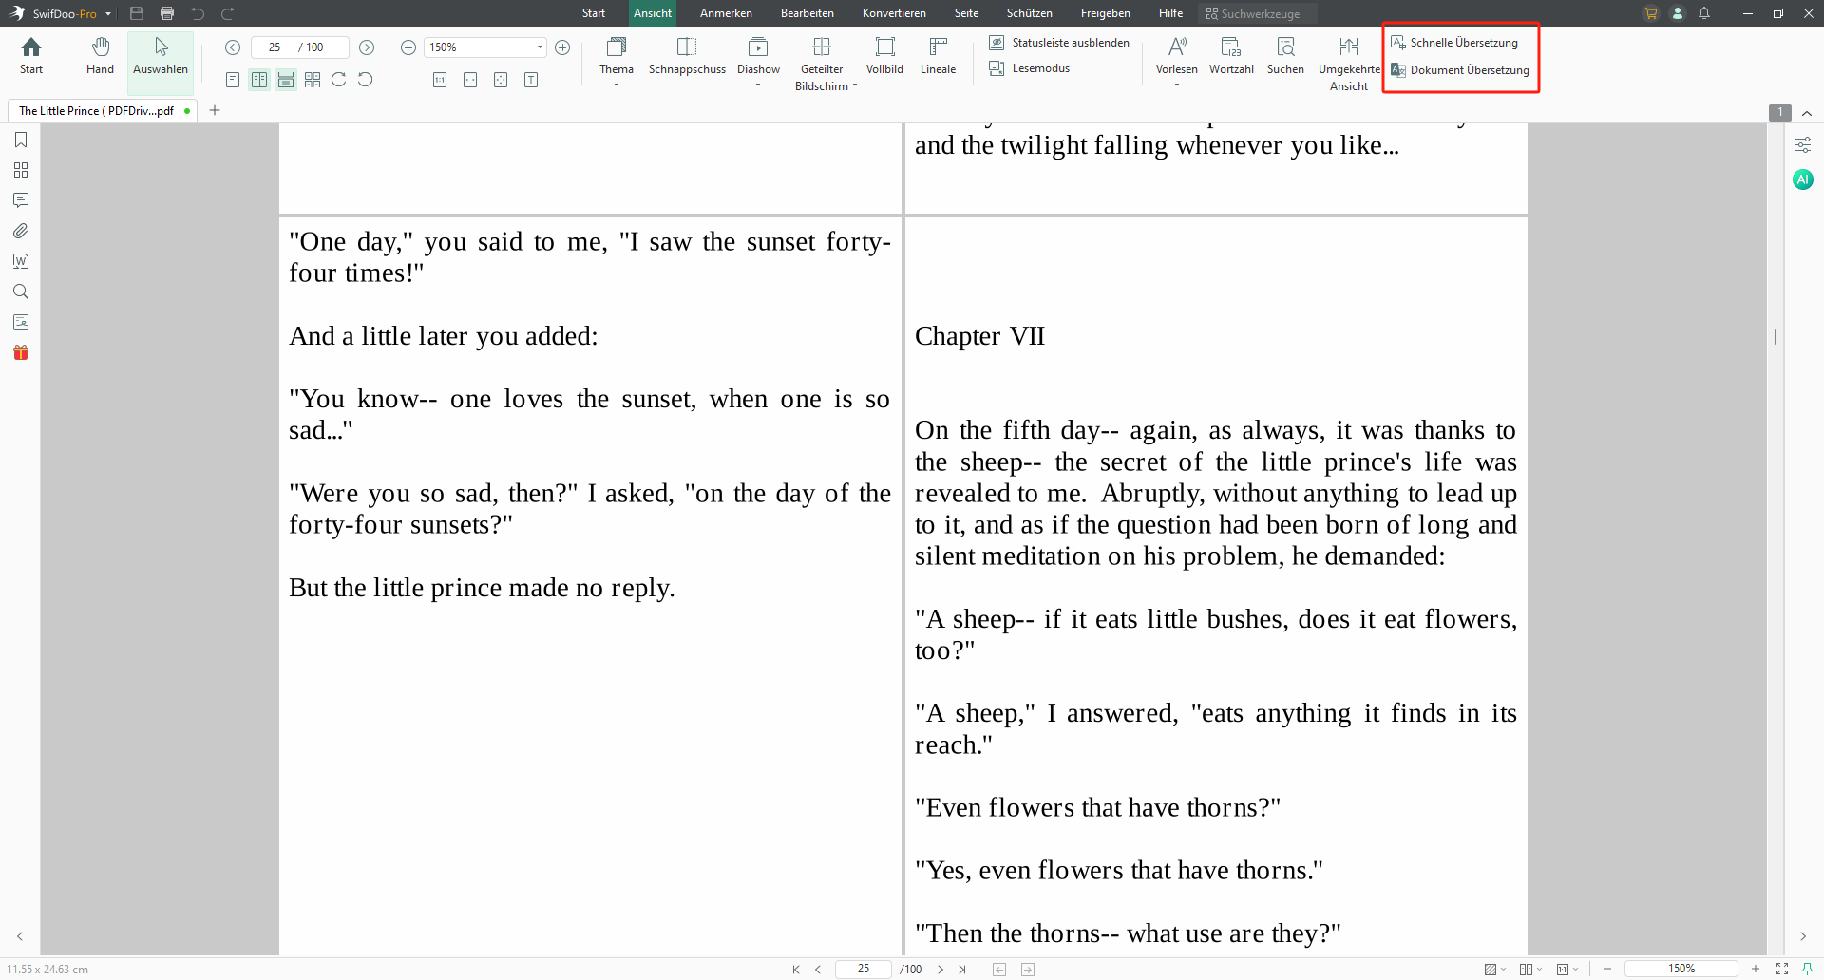Toggle Statusleiste ausblenden

pos(1059,43)
